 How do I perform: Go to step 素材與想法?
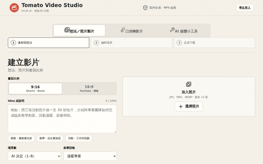48,43
